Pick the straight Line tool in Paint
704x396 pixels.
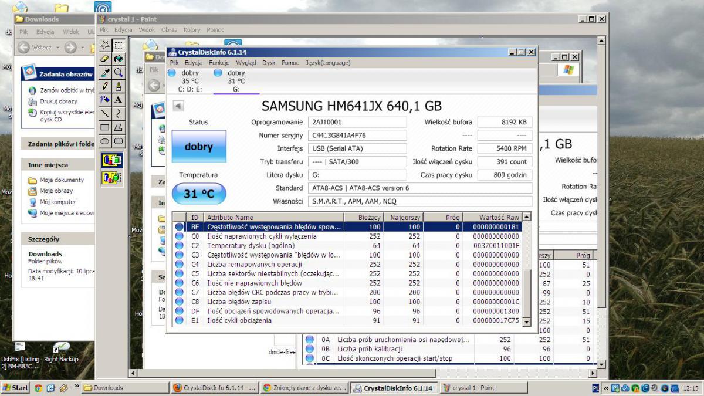click(x=104, y=113)
